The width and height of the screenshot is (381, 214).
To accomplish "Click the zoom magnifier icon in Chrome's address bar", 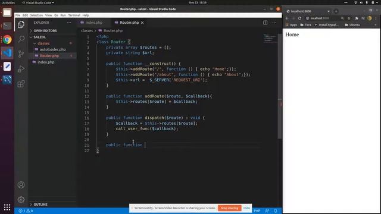I will [342, 18].
